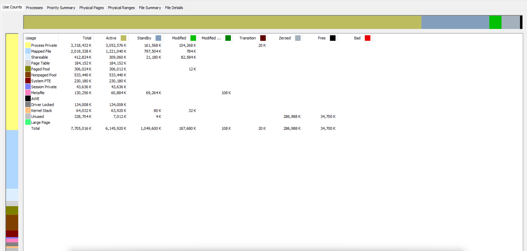
Task: Select the Paged Pool row label
Action: pos(40,69)
